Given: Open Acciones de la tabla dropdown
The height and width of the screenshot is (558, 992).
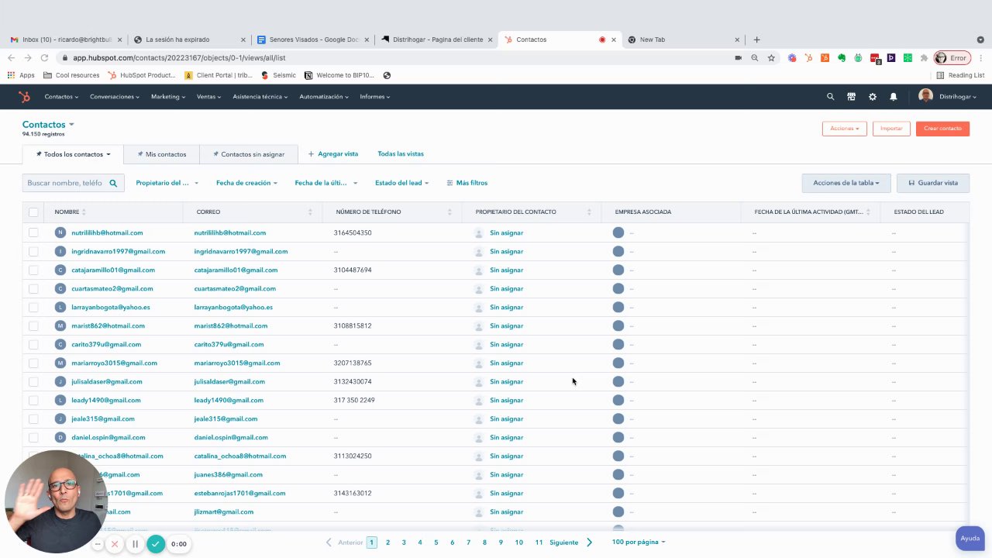Looking at the screenshot, I should click(846, 183).
